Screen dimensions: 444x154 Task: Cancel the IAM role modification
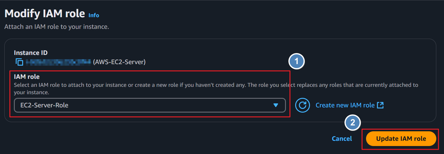click(342, 139)
